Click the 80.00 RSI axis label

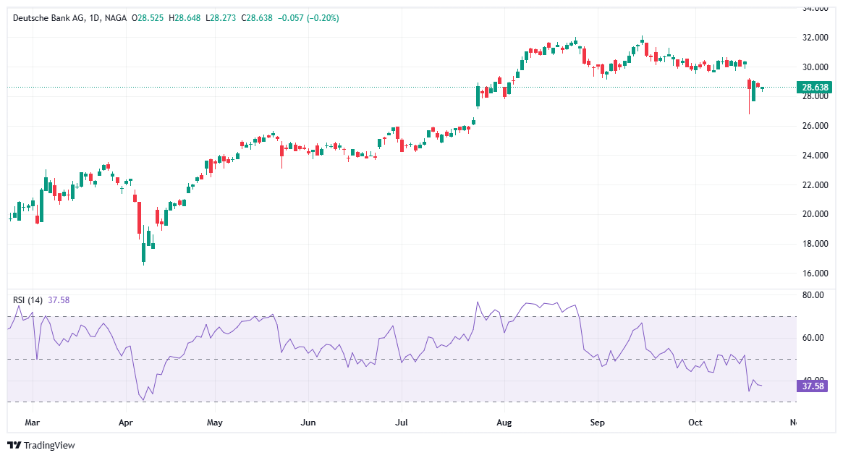[813, 295]
